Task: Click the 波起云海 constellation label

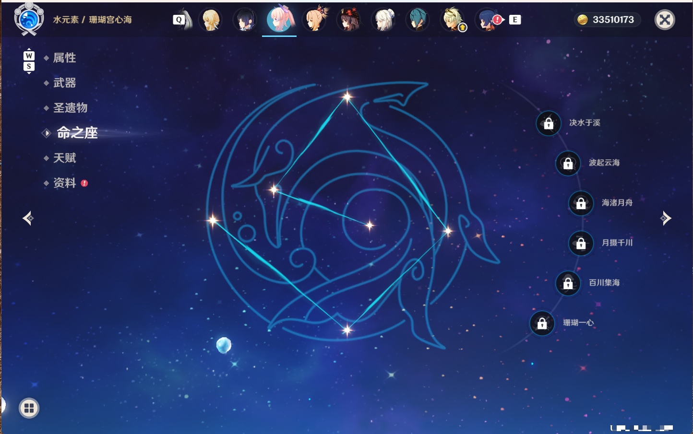Action: click(604, 163)
